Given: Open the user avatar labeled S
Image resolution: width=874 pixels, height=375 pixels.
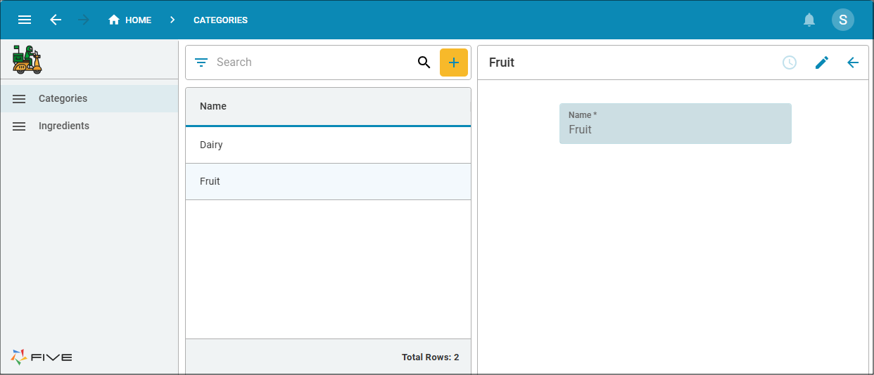Looking at the screenshot, I should [x=843, y=20].
